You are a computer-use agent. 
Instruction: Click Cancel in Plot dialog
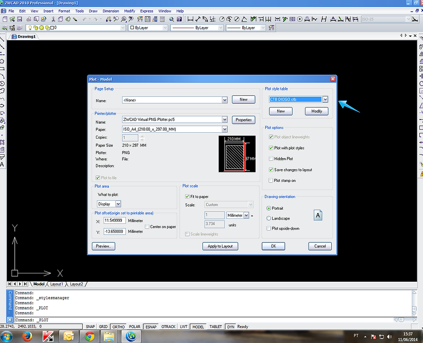[320, 246]
